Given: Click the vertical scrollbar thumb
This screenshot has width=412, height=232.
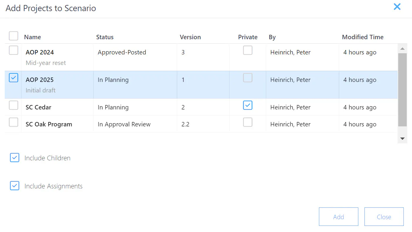Looking at the screenshot, I should (x=402, y=90).
